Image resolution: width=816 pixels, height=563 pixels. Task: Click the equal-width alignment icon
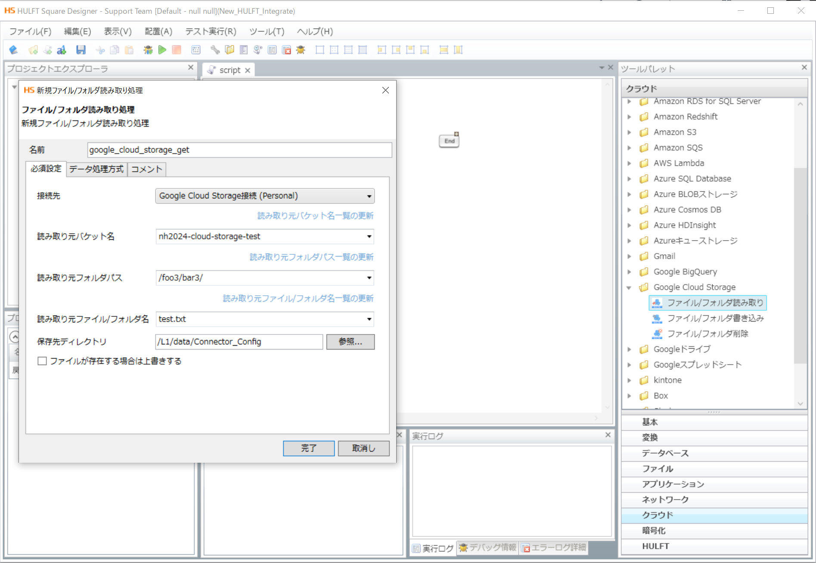point(444,50)
